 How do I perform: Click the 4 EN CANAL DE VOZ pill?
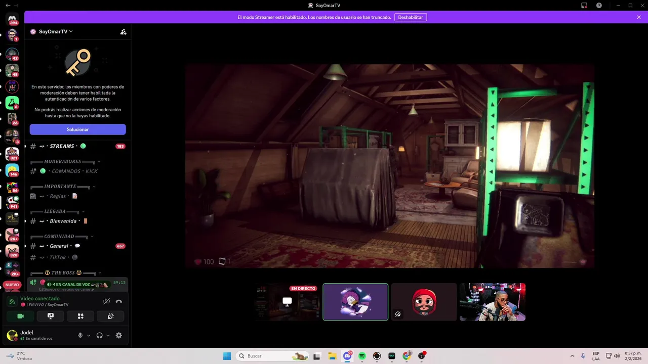pyautogui.click(x=77, y=284)
